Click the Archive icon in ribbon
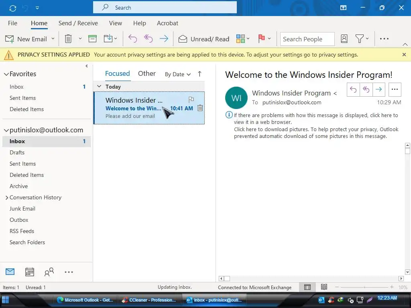This screenshot has height=308, width=411. point(92,39)
